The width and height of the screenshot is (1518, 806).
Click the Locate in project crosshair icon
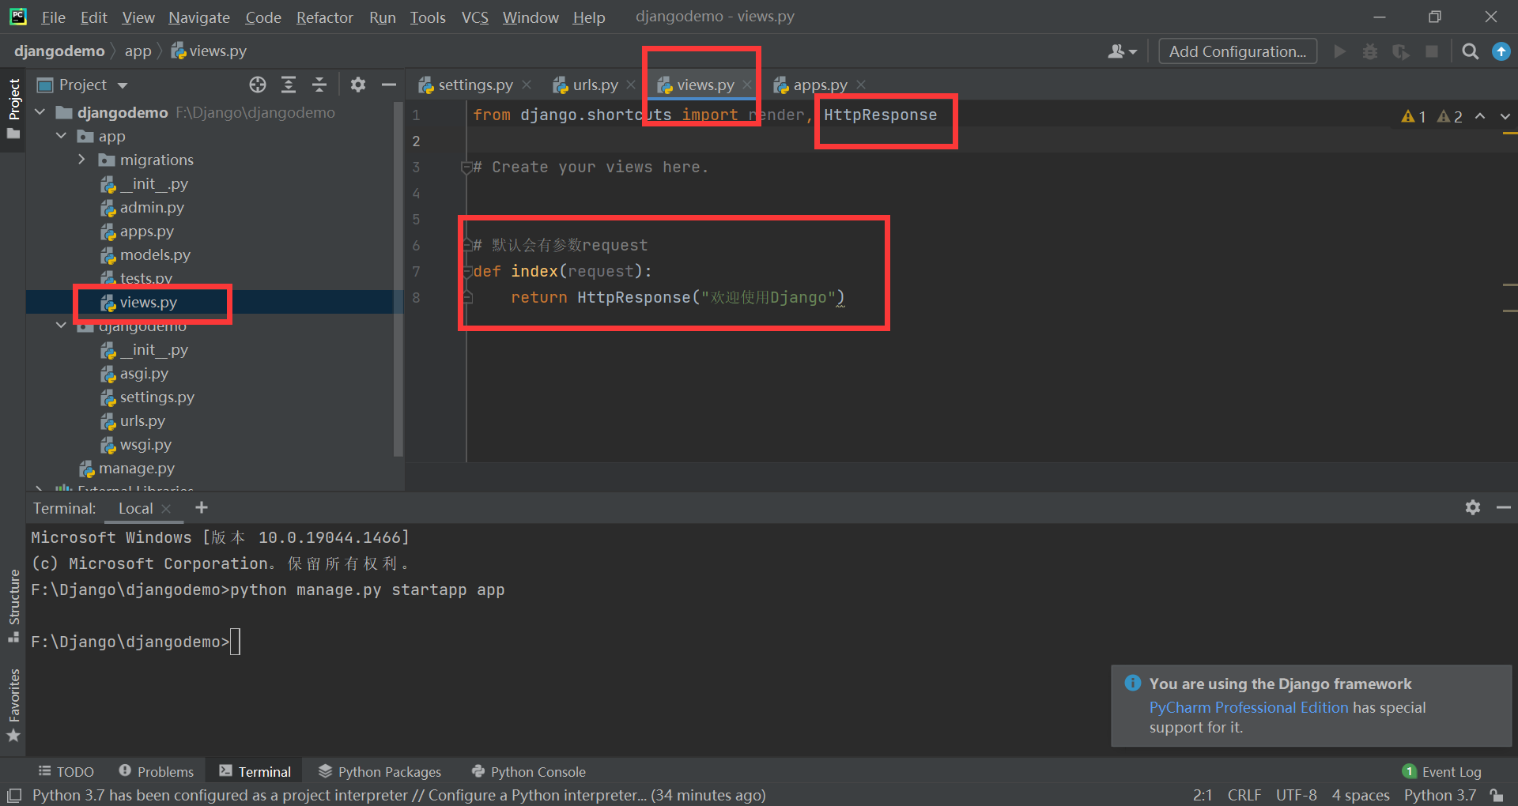[258, 85]
